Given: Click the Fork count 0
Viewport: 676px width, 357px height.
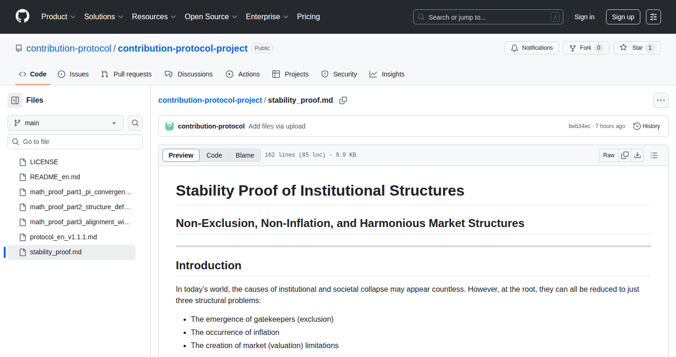Looking at the screenshot, I should pyautogui.click(x=599, y=48).
